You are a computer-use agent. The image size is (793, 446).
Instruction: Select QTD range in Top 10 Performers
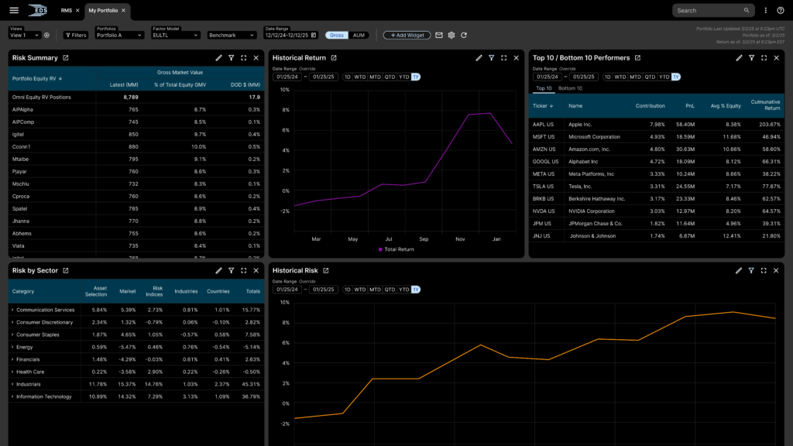click(650, 77)
